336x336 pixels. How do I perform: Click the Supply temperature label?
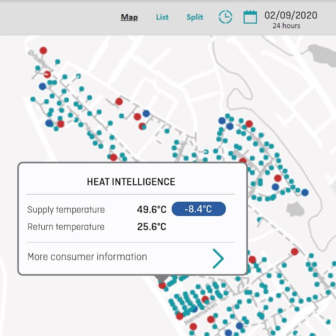click(66, 210)
